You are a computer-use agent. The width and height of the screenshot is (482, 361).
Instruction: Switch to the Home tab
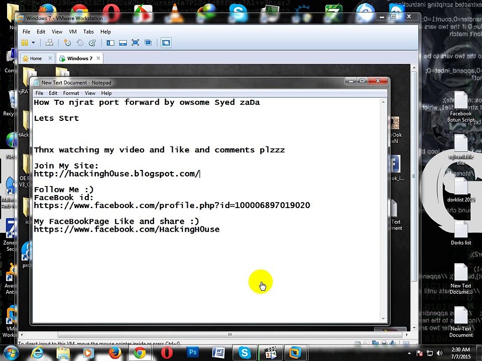point(36,58)
